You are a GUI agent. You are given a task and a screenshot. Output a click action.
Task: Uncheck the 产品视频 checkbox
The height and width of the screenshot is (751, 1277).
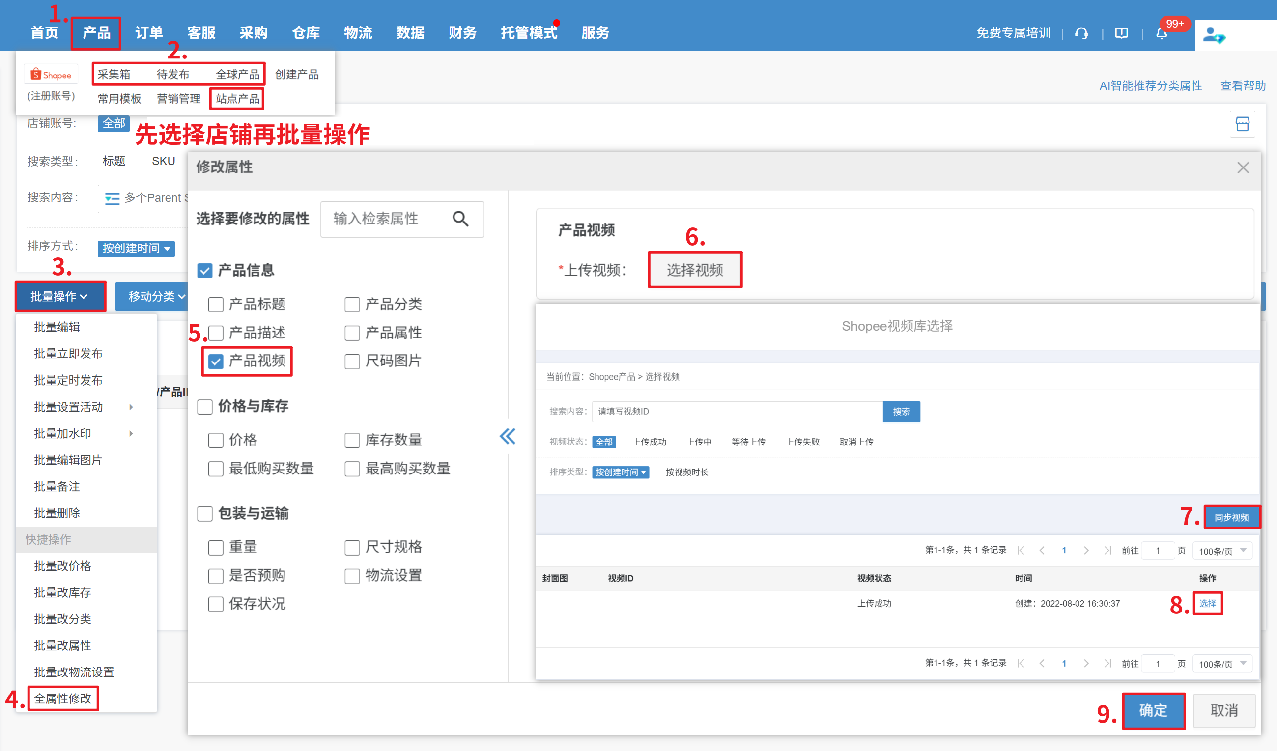pos(216,361)
